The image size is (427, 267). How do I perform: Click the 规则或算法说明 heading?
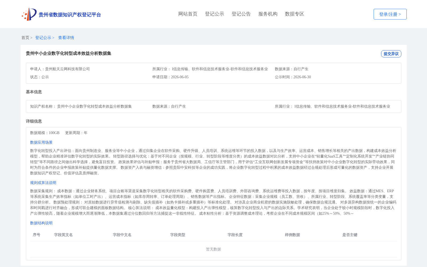pyautogui.click(x=43, y=183)
